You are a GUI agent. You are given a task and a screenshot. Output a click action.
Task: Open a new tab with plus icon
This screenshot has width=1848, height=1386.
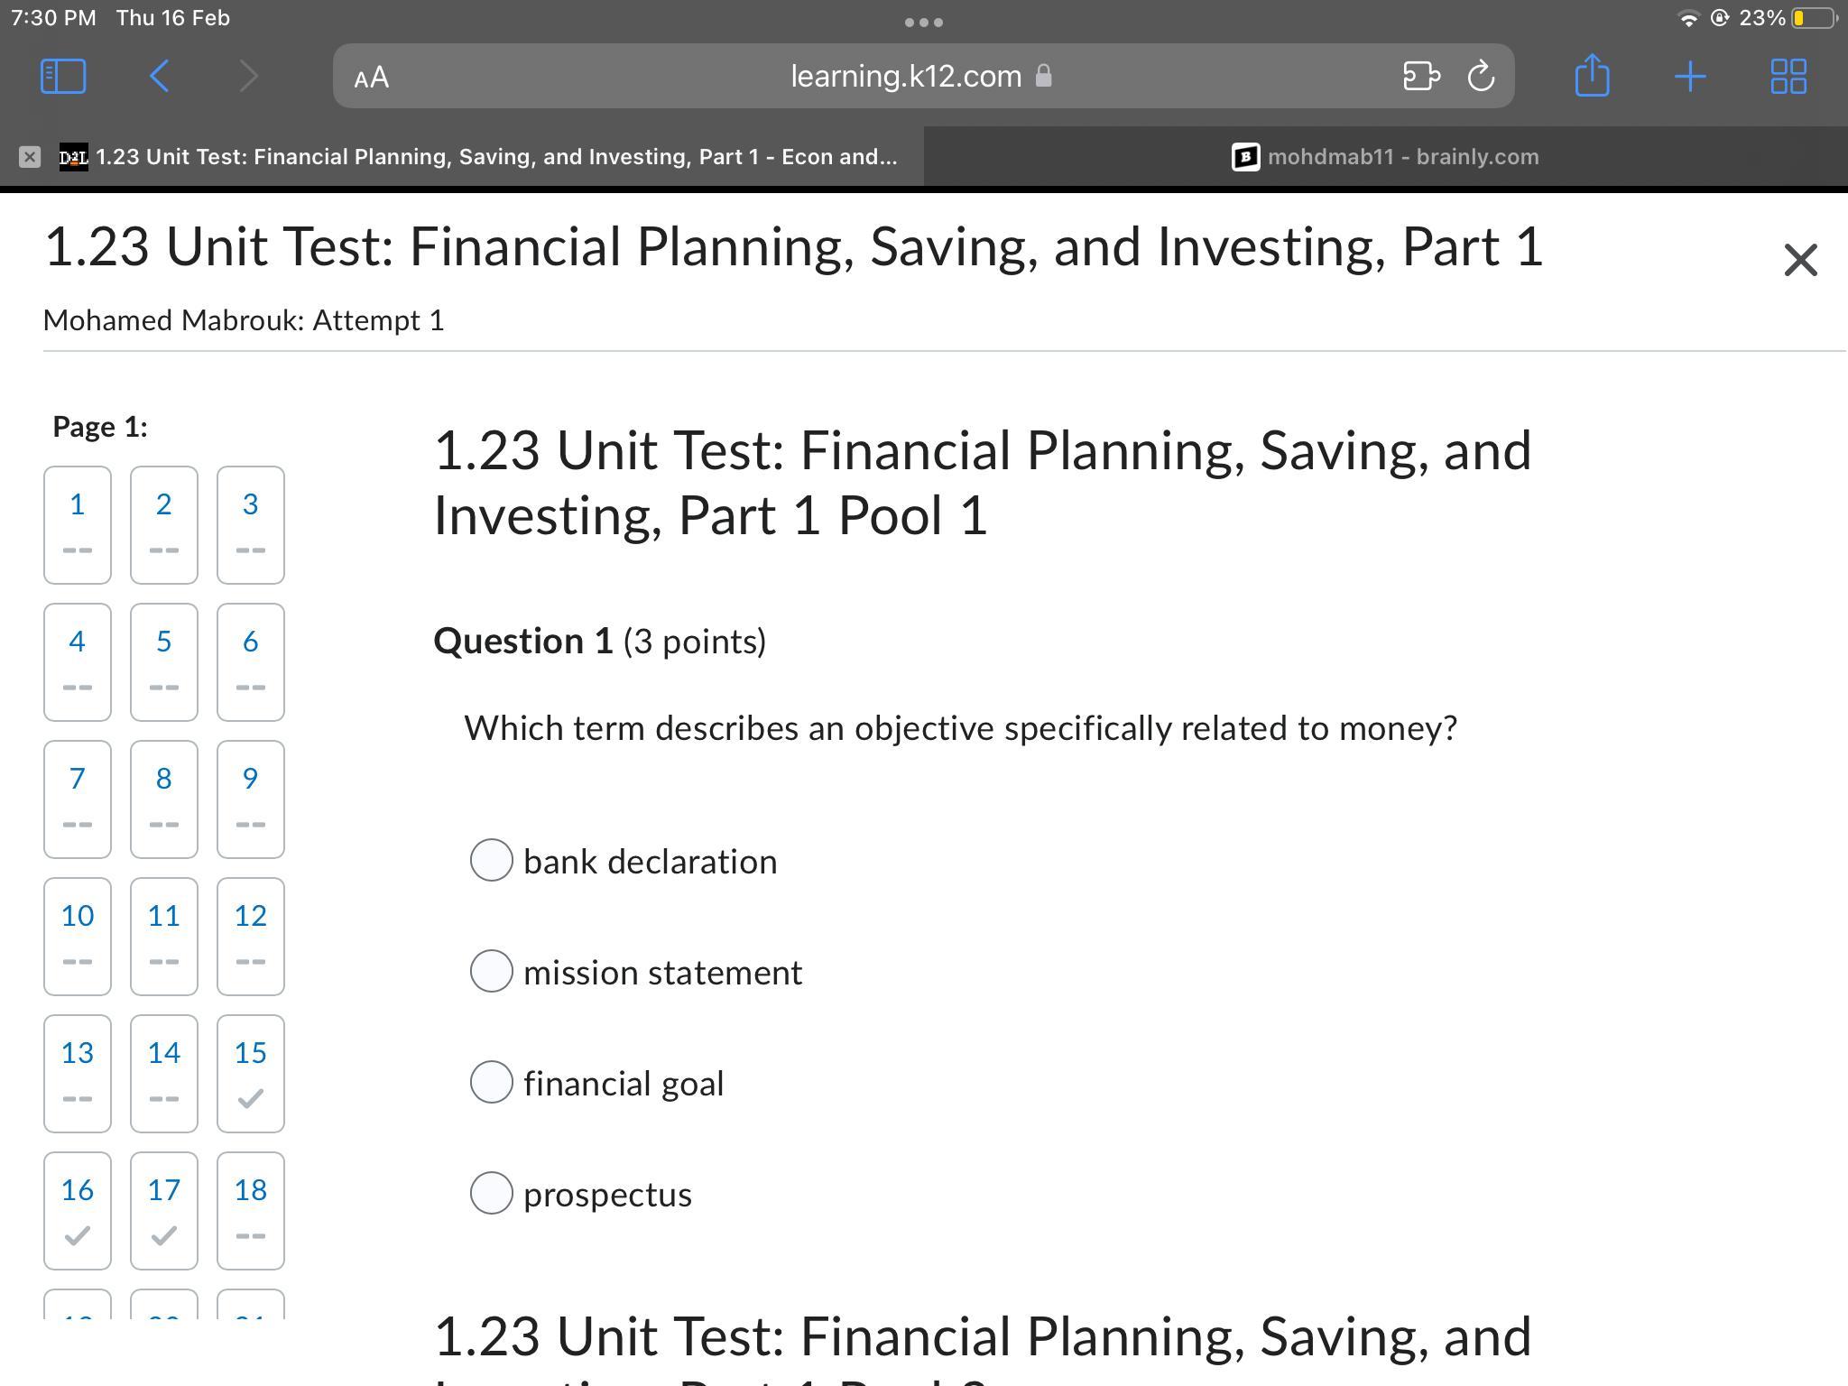pyautogui.click(x=1689, y=77)
